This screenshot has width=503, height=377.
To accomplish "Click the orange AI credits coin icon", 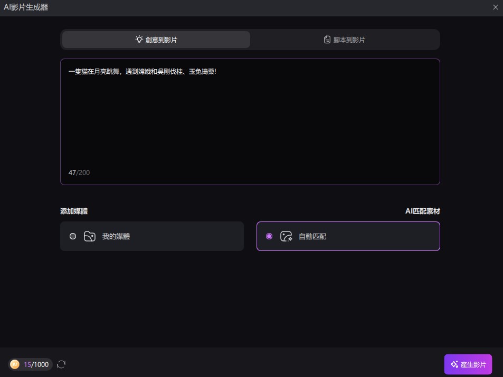I will click(x=15, y=364).
